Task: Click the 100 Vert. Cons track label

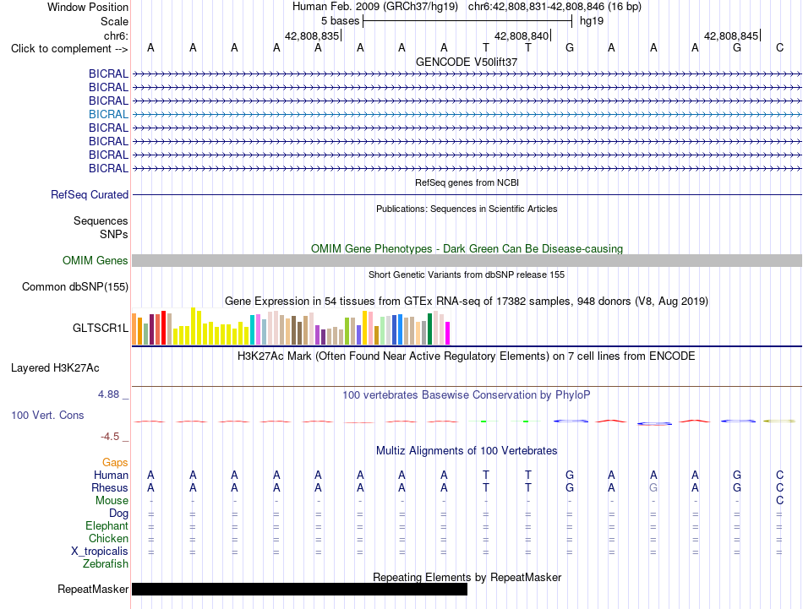Action: click(x=47, y=415)
